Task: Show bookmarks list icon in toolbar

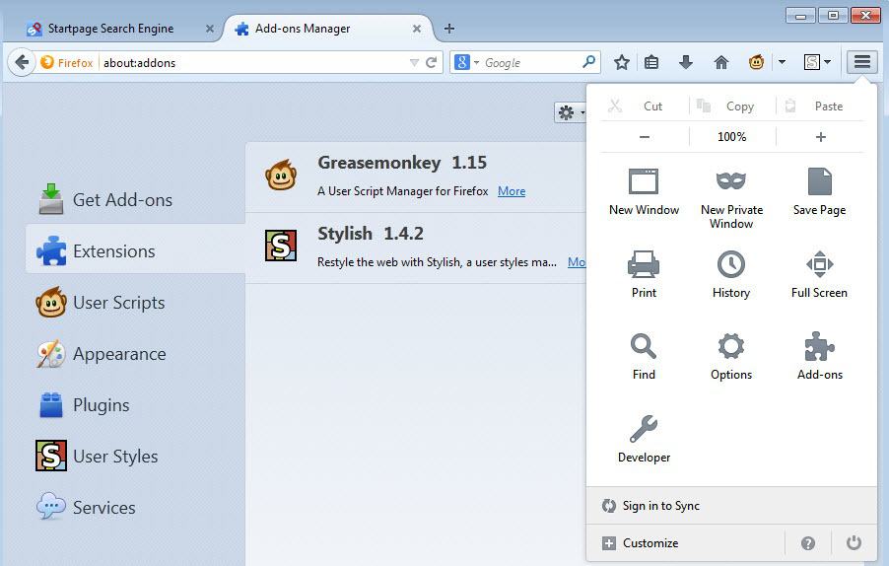Action: (x=651, y=62)
